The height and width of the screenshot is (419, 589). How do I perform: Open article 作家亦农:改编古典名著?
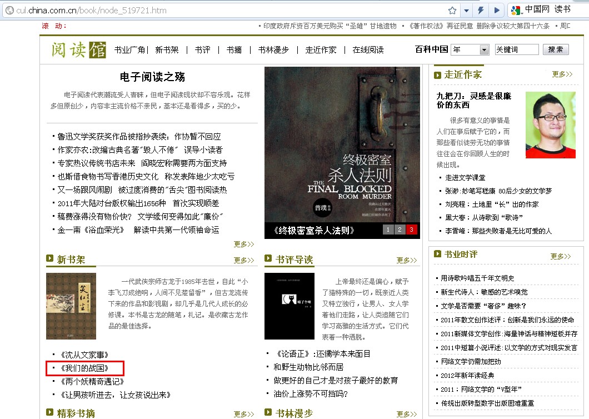pos(139,150)
